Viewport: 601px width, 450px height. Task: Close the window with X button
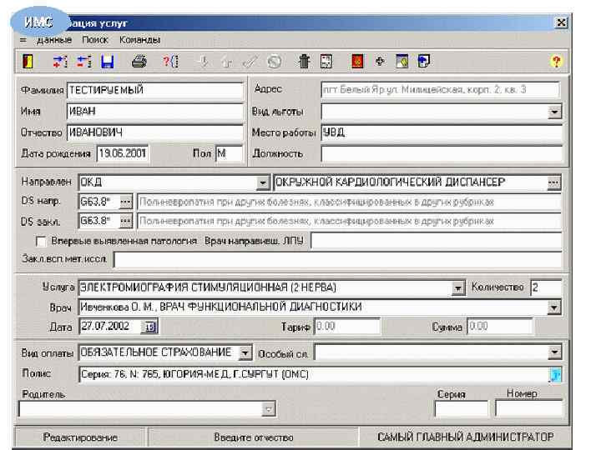pos(561,23)
